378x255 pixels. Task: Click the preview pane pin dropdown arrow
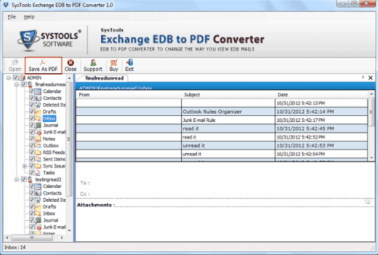(363, 78)
